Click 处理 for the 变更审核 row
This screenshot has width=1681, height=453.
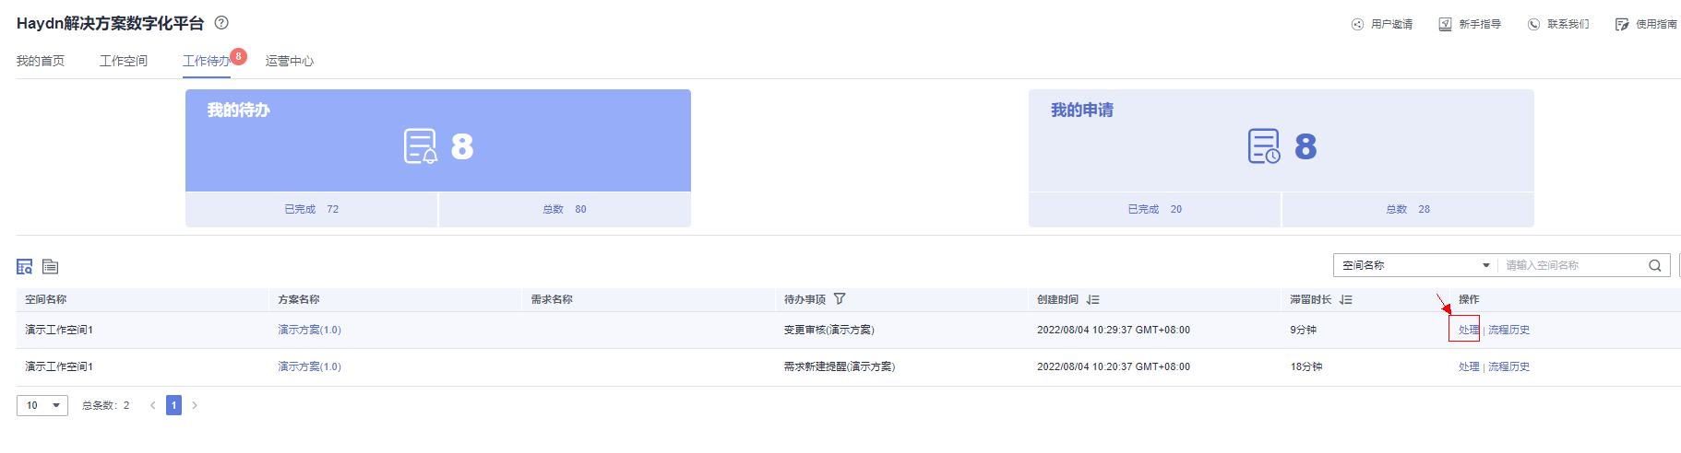1469,330
